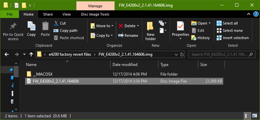Click 12/17/2014 3:54 PM date cell
Screen dimensions: 260x120
click(130, 81)
